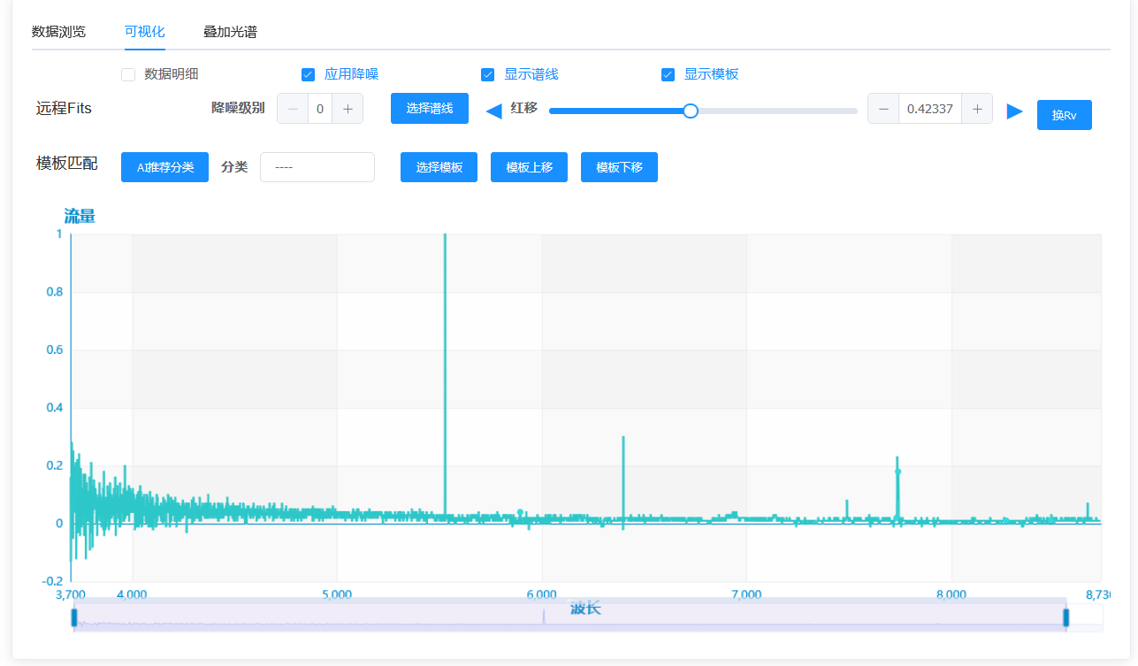1138x666 pixels.
Task: Click left handle of wavelength zoom bar
Action: pos(74,617)
